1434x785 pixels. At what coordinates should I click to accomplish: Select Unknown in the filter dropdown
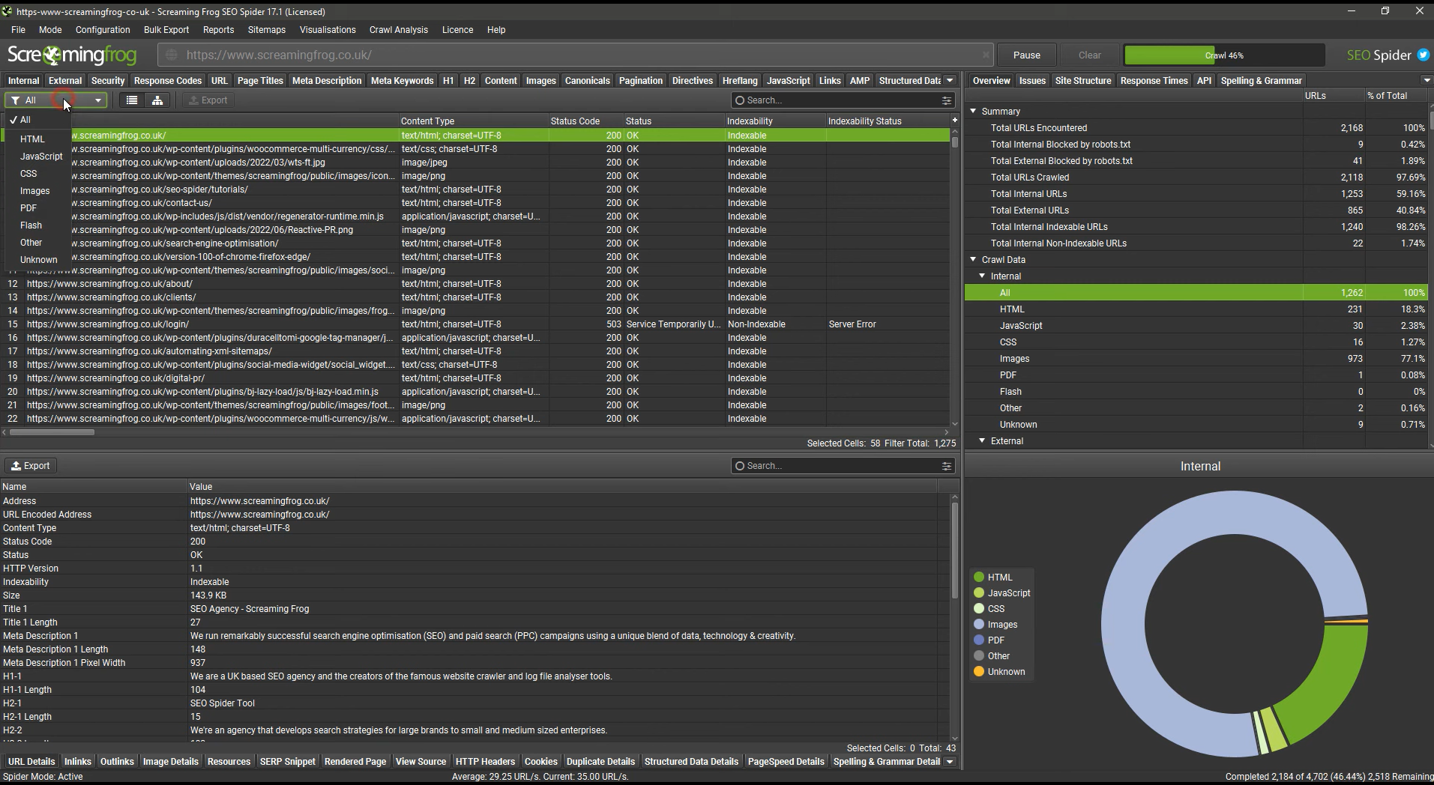[x=39, y=260]
